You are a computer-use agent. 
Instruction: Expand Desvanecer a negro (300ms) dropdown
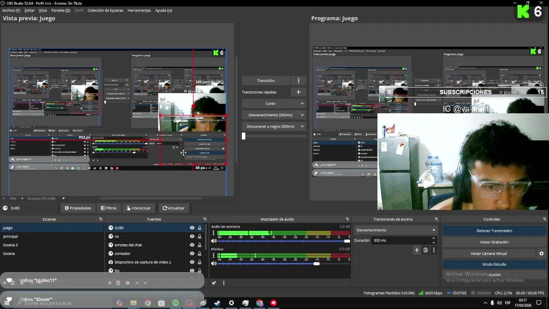(x=302, y=127)
